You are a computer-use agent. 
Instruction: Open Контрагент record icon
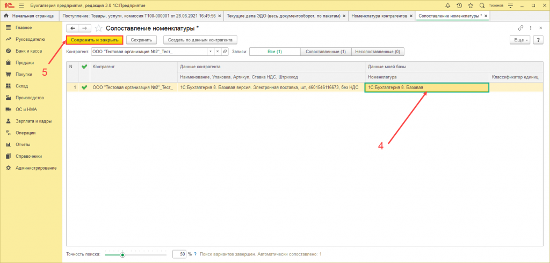coord(224,52)
